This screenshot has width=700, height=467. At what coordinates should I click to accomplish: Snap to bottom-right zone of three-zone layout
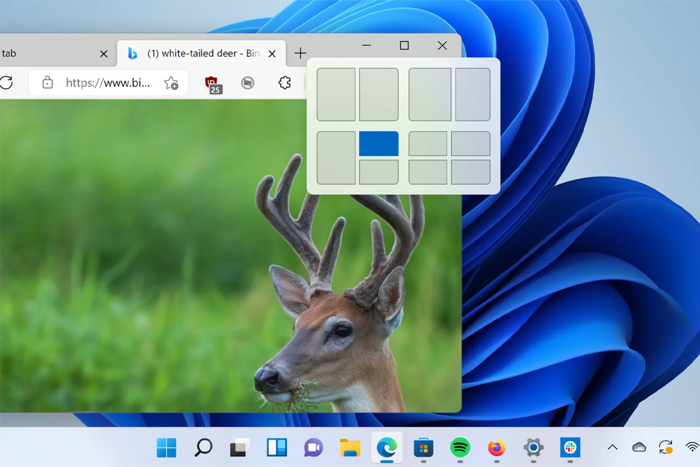coord(379,172)
